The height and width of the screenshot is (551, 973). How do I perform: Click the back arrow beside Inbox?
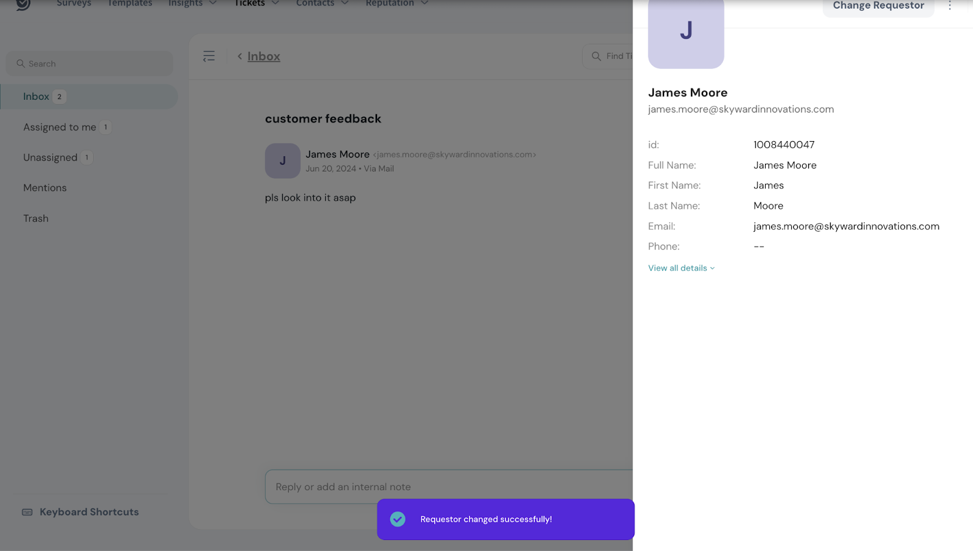tap(240, 57)
